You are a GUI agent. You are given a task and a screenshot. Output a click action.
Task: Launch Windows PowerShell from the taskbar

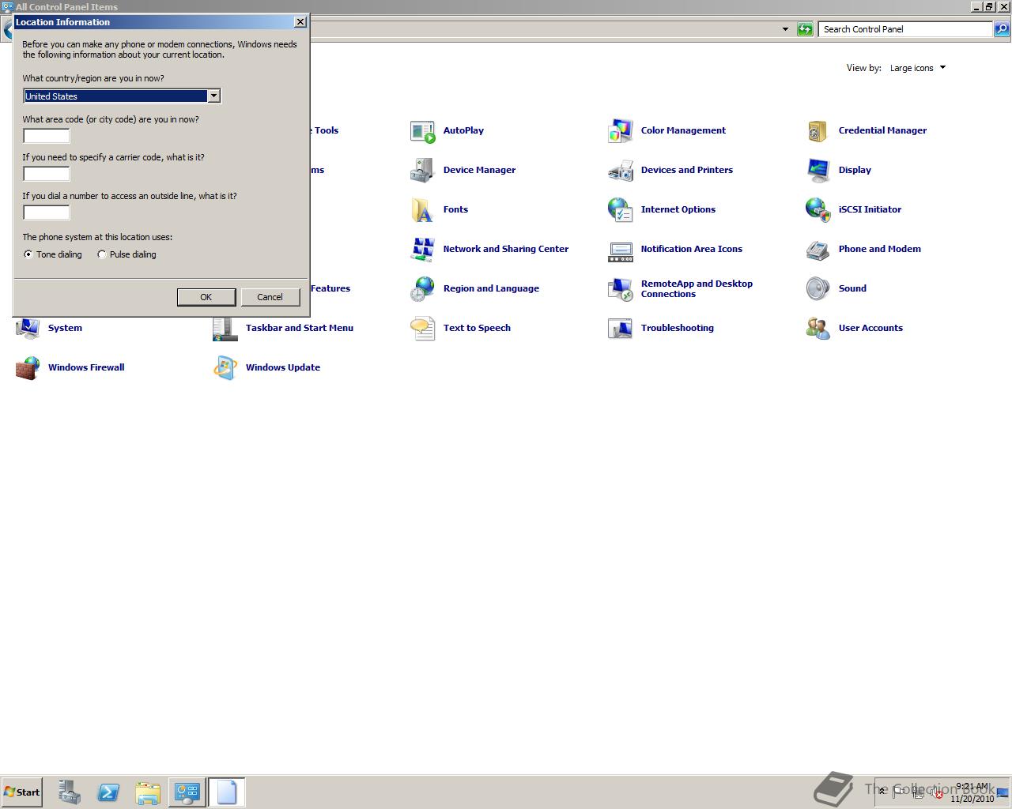(108, 792)
